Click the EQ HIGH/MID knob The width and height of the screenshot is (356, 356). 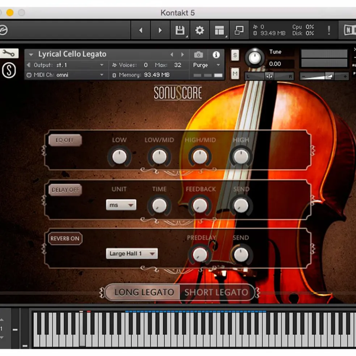coord(200,157)
